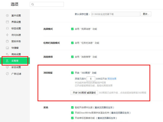Click the 鼠标手势 mouse icon
The width and height of the screenshot is (163, 122).
click(x=7, y=41)
